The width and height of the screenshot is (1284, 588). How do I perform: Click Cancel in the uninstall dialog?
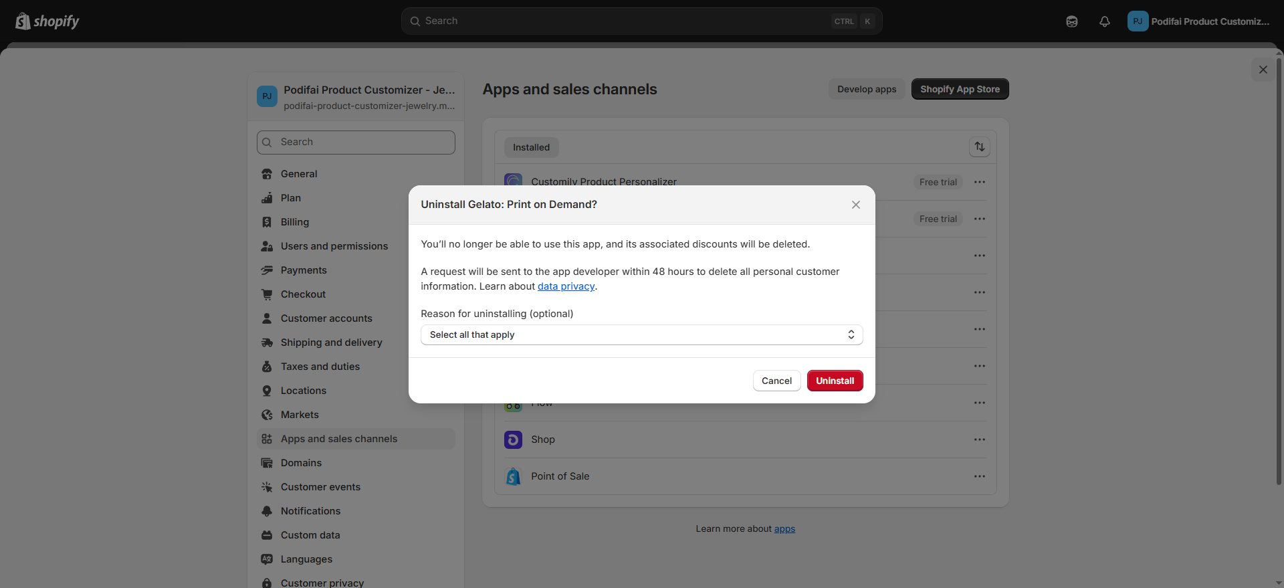[776, 381]
